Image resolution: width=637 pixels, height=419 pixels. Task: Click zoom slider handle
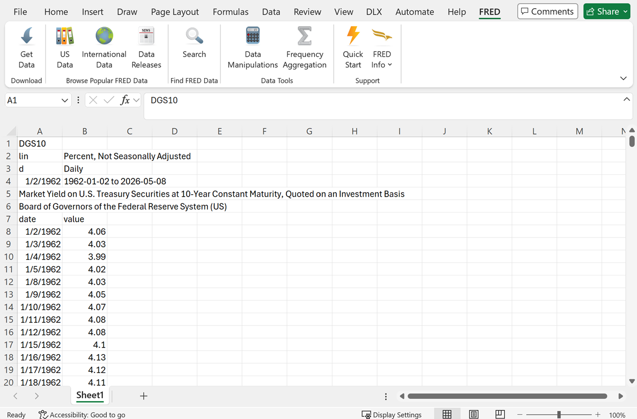[x=559, y=414]
